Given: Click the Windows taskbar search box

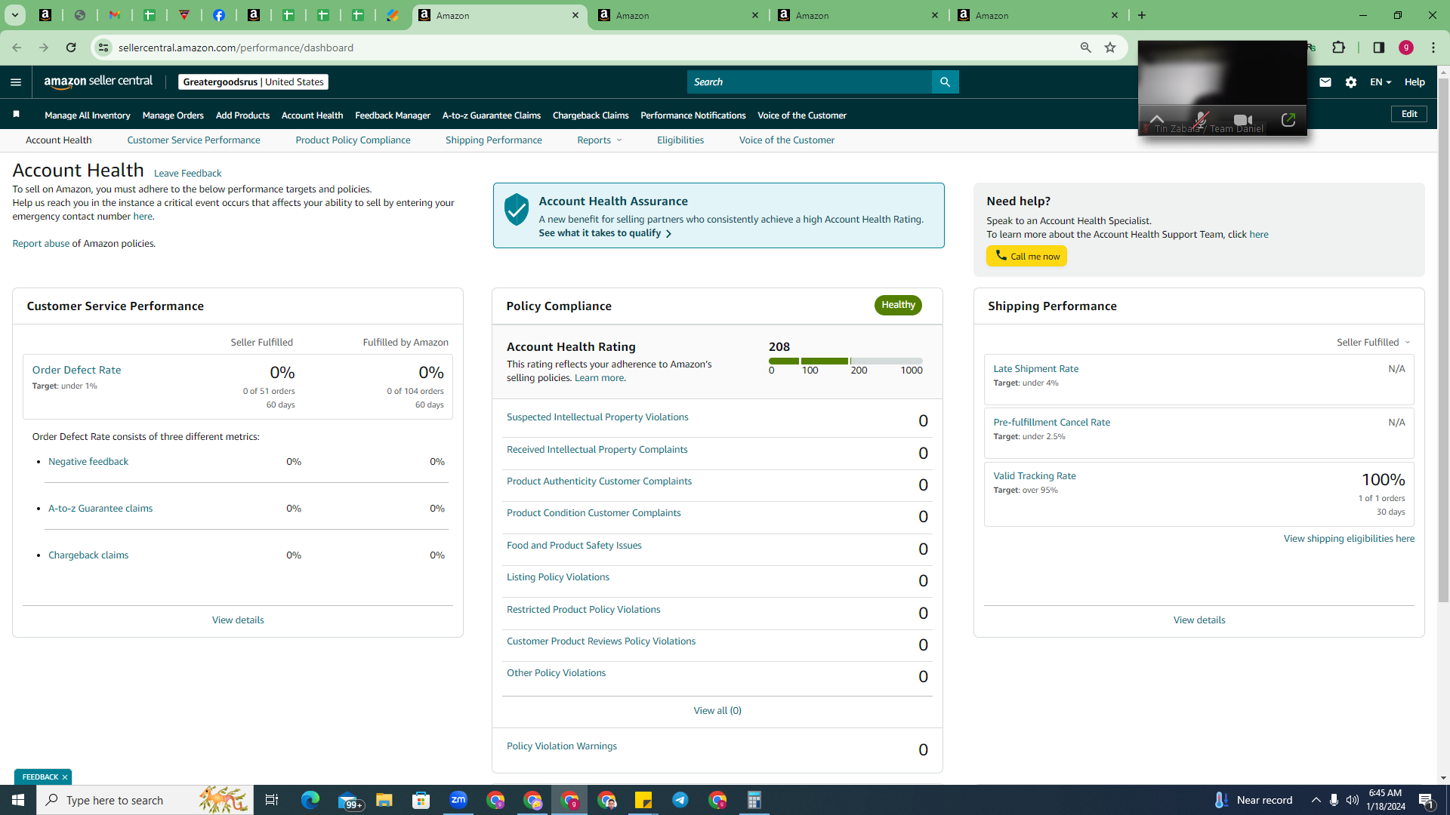Looking at the screenshot, I should tap(145, 800).
